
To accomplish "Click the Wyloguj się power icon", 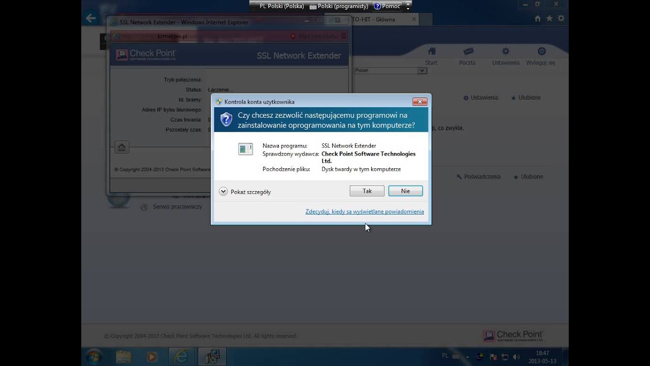I will click(541, 51).
